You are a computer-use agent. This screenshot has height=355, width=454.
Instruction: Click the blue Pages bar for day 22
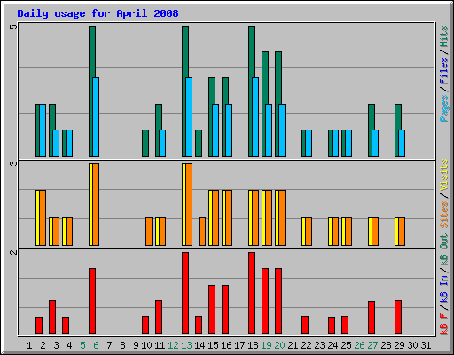(x=309, y=143)
